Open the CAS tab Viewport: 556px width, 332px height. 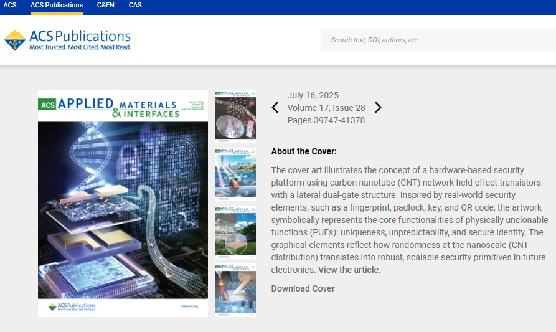[x=135, y=6]
